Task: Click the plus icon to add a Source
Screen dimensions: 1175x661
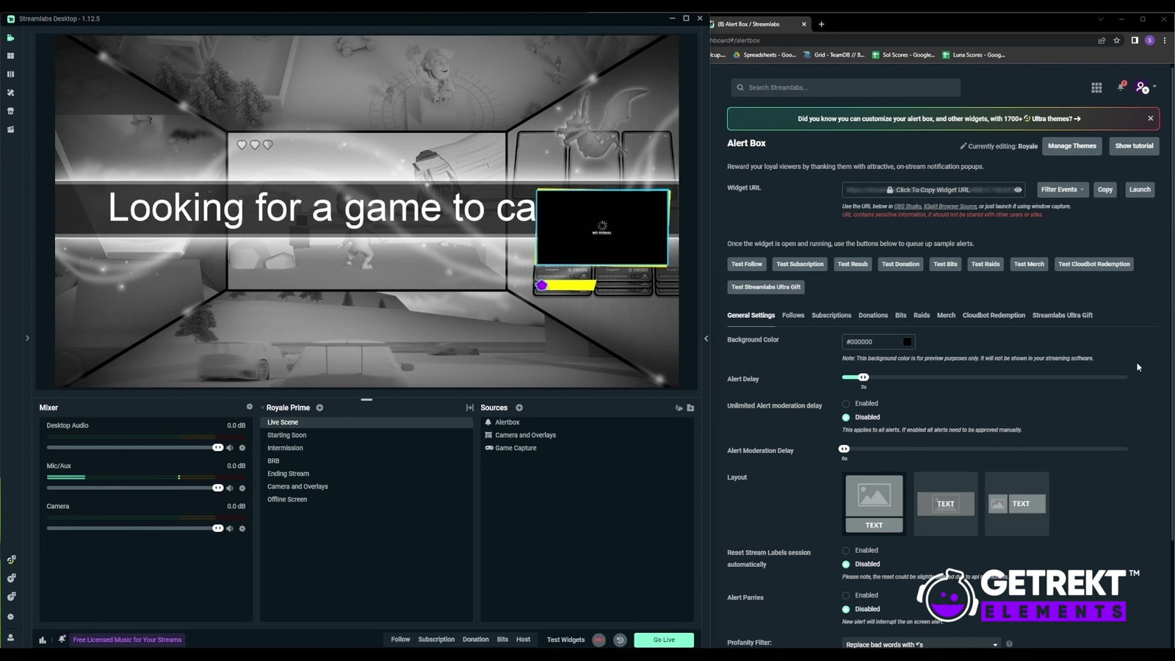Action: (x=519, y=408)
